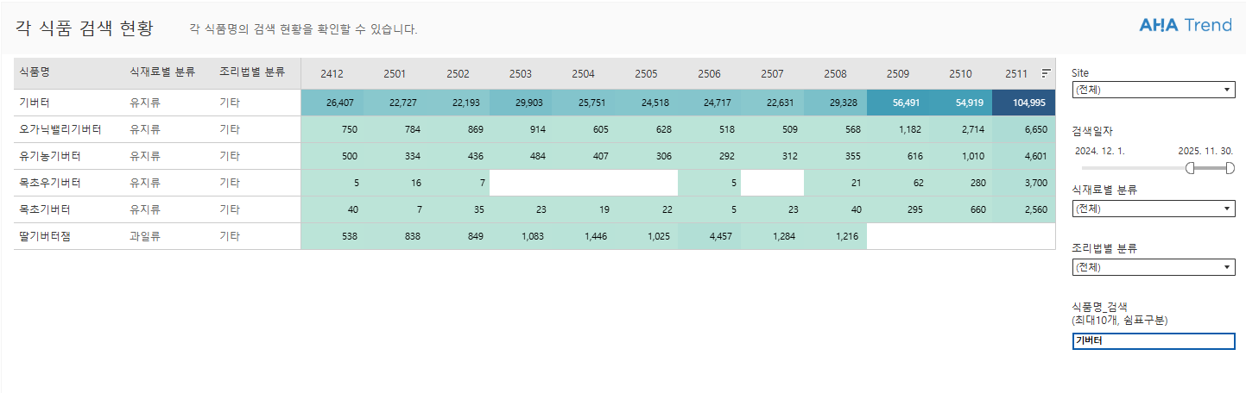The width and height of the screenshot is (1246, 393).
Task: Select the 딸기버터잼 row label
Action: [x=45, y=236]
